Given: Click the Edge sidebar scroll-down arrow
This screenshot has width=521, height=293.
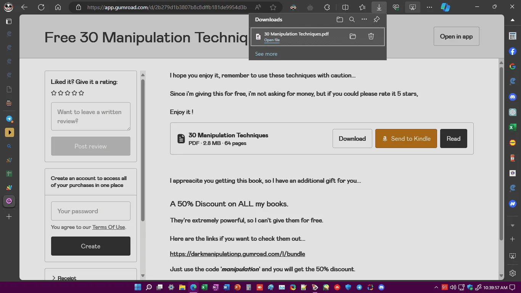Looking at the screenshot, I should click(x=513, y=225).
